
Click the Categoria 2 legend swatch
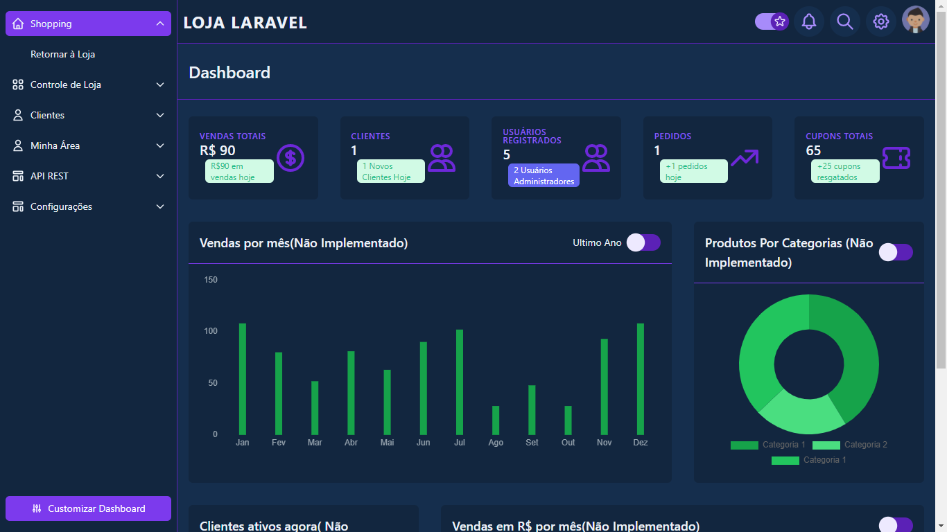click(826, 445)
